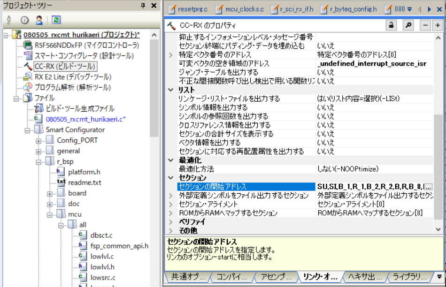This screenshot has width=446, height=287.
Task: Open 080505_rxcmt_hurikaeri.c in the tree
Action: tap(85, 119)
